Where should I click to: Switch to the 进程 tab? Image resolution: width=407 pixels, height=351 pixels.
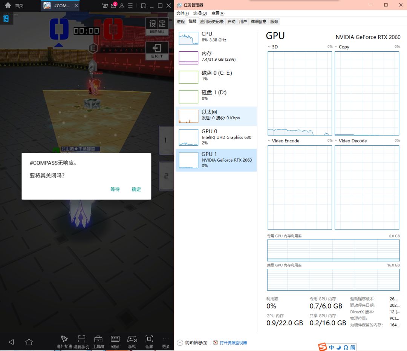click(x=181, y=22)
